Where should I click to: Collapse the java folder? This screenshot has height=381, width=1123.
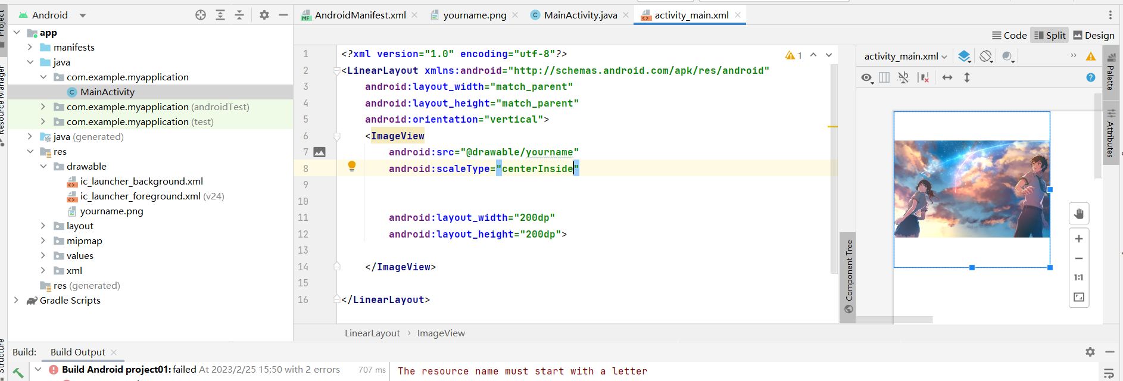[x=30, y=62]
